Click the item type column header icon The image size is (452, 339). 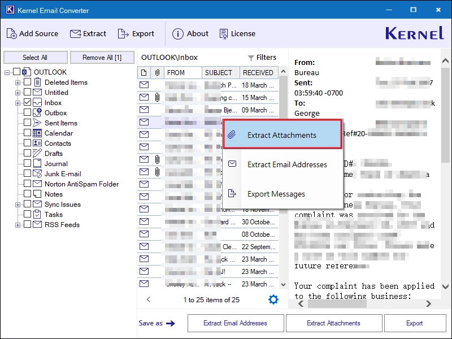pyautogui.click(x=144, y=73)
